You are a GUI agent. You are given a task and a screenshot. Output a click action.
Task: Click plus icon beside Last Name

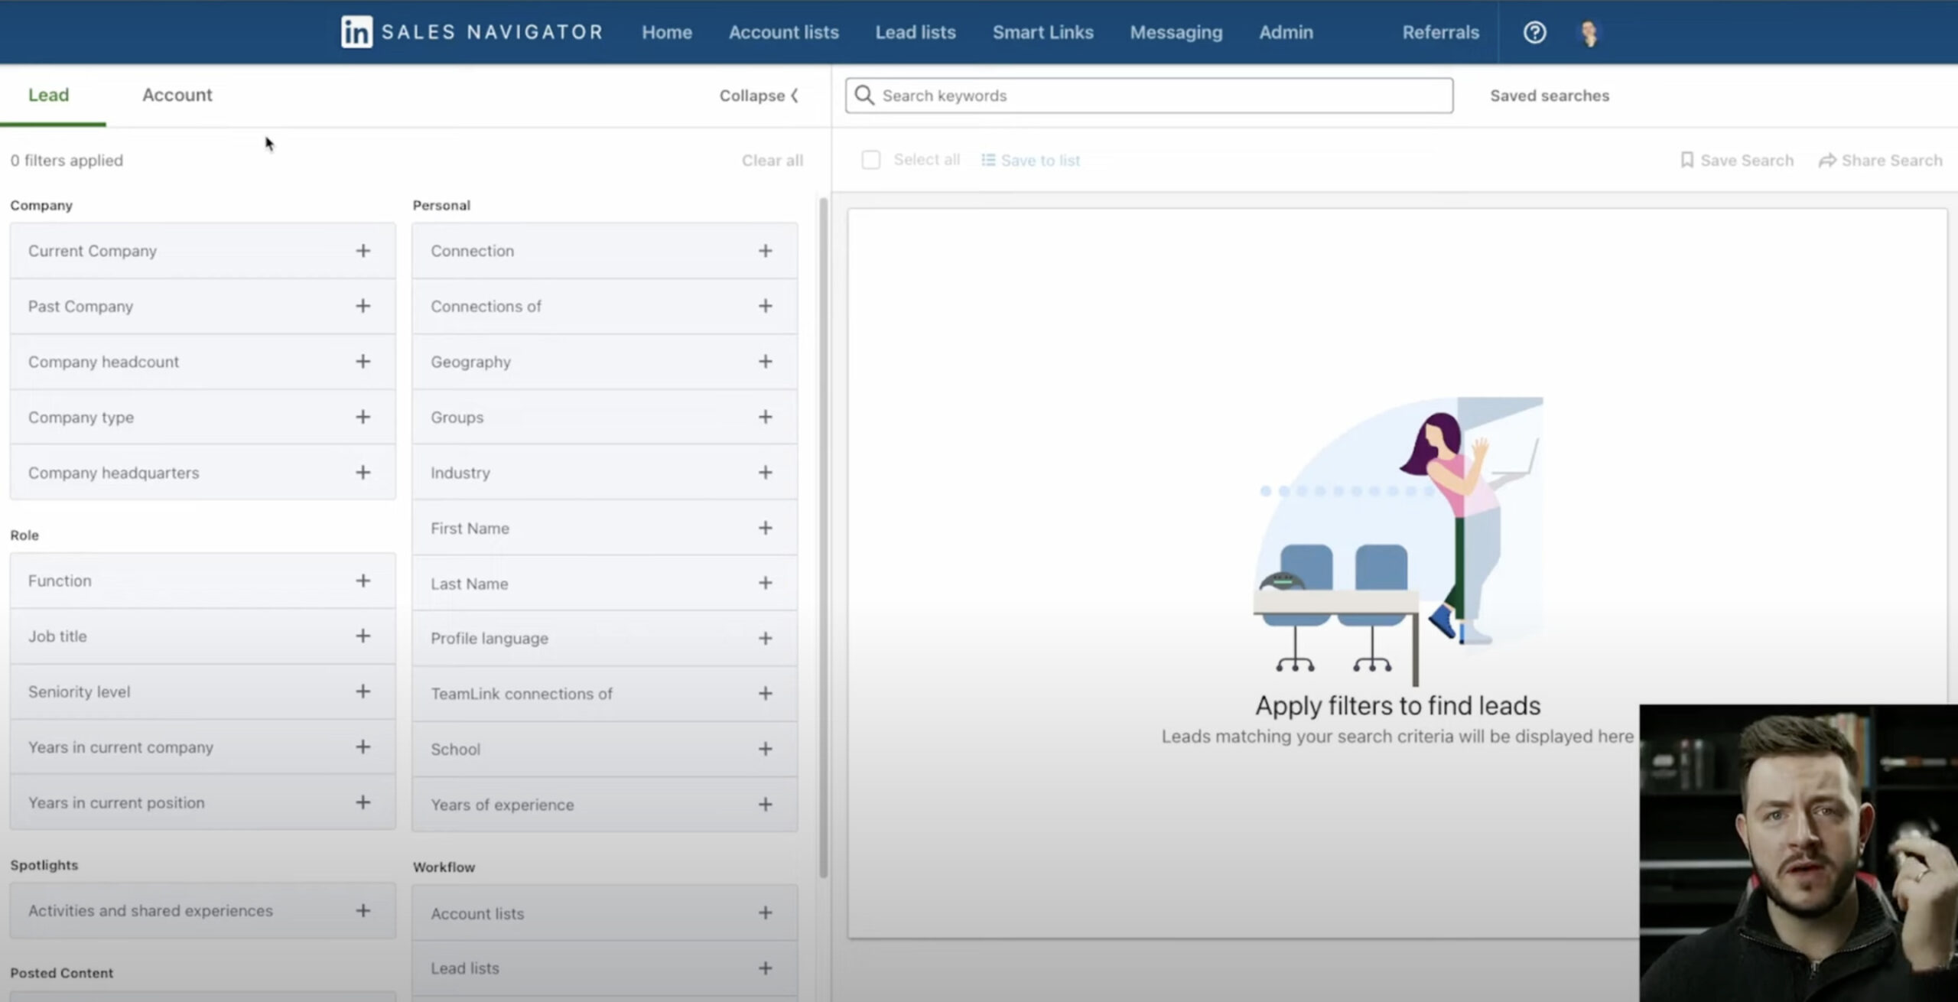(x=766, y=583)
